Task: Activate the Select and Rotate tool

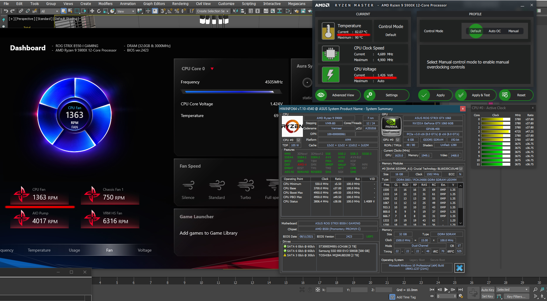Action: tap(99, 11)
